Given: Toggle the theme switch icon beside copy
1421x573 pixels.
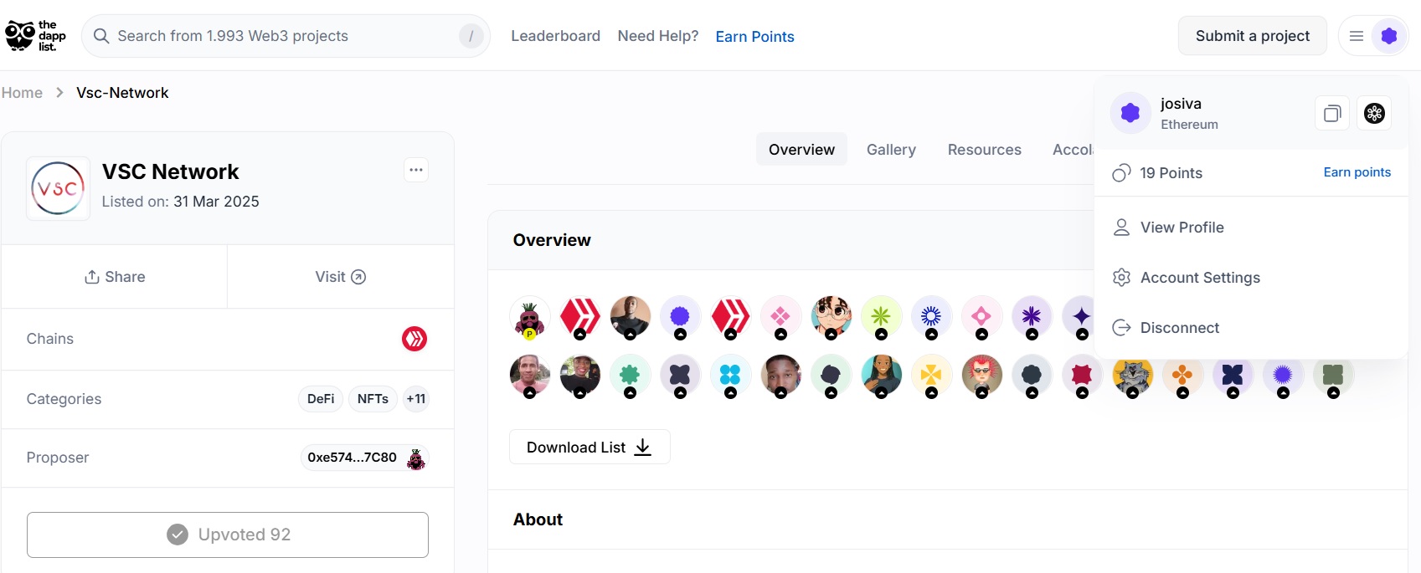Looking at the screenshot, I should [x=1374, y=114].
